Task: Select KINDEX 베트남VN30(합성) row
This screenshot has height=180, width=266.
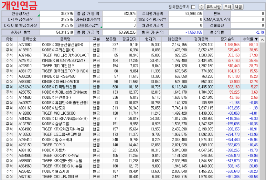Action: (130, 60)
